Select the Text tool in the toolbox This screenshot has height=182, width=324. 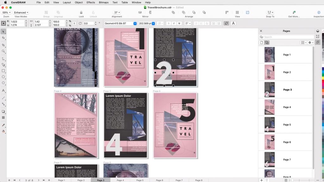tap(4, 90)
